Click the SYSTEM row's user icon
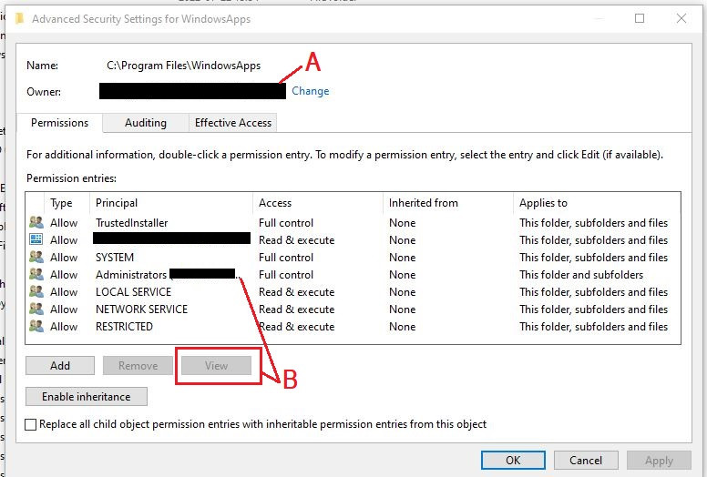The width and height of the screenshot is (707, 477). [x=36, y=258]
